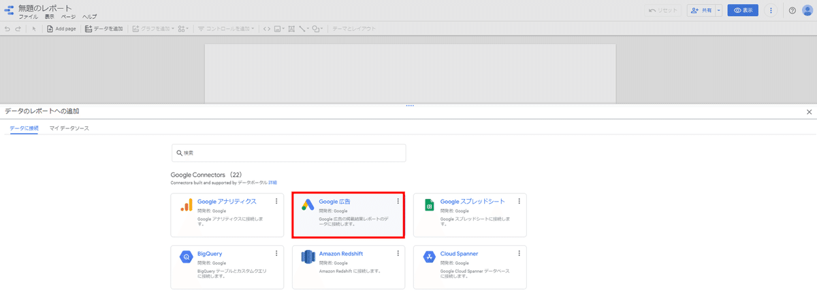Select the Google 広告 connector card
Viewport: 817px width, 294px height.
(349, 215)
